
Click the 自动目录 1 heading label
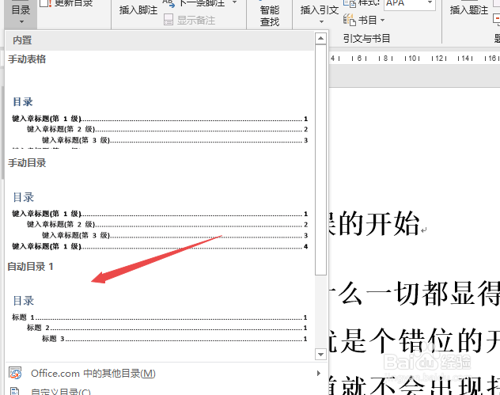coord(30,267)
